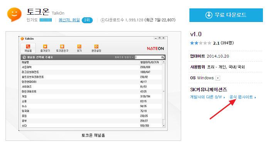Select the 마인크래프트 channel row
Image resolution: width=266 pixels, height=142 pixels.
[91, 92]
